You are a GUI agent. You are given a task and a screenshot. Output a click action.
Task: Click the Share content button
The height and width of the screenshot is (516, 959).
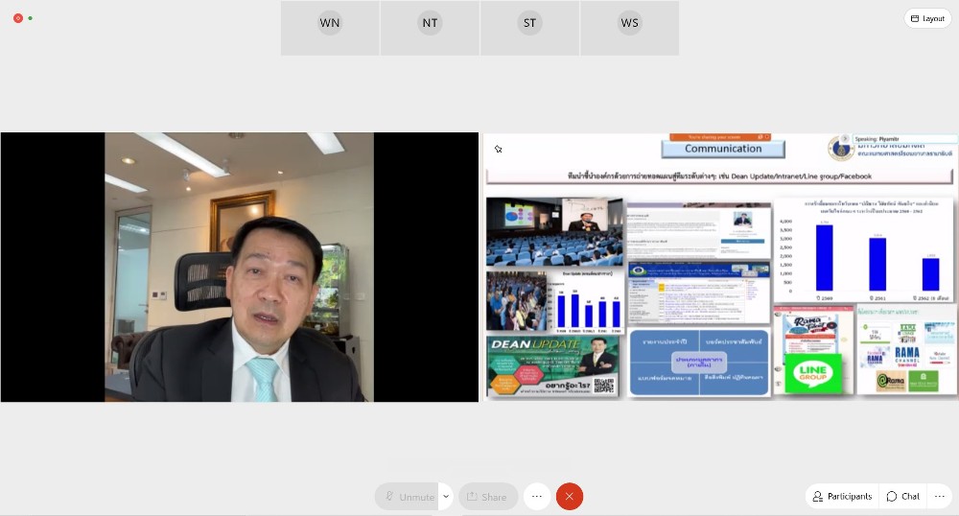tap(485, 497)
